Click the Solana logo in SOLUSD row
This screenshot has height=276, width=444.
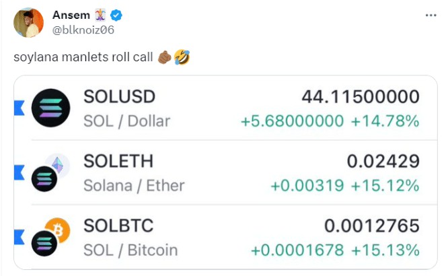[x=50, y=108]
